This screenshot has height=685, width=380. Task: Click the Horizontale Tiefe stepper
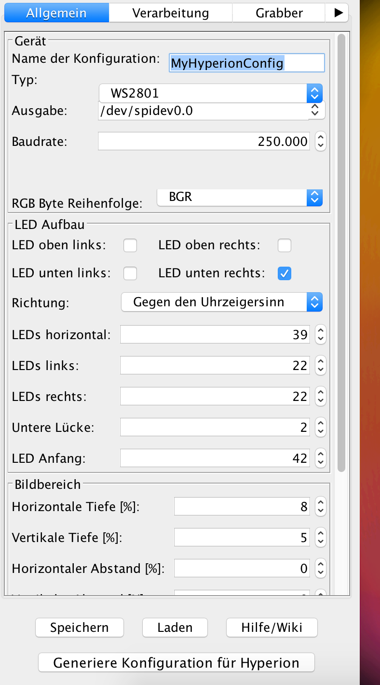(x=320, y=507)
